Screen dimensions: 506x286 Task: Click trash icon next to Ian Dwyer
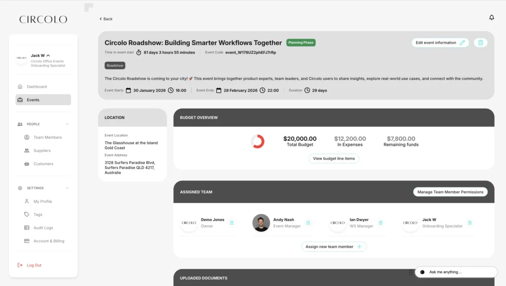[380, 223]
